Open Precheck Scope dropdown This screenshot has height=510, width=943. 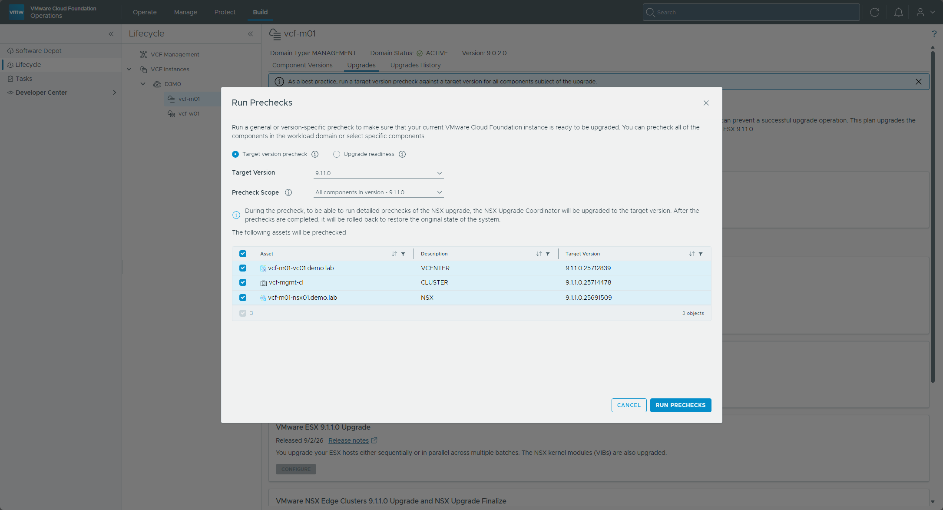(378, 192)
